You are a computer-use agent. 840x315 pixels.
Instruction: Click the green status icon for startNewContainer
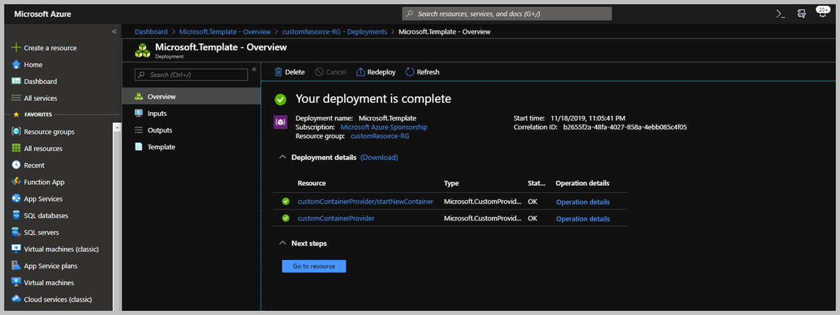[285, 202]
